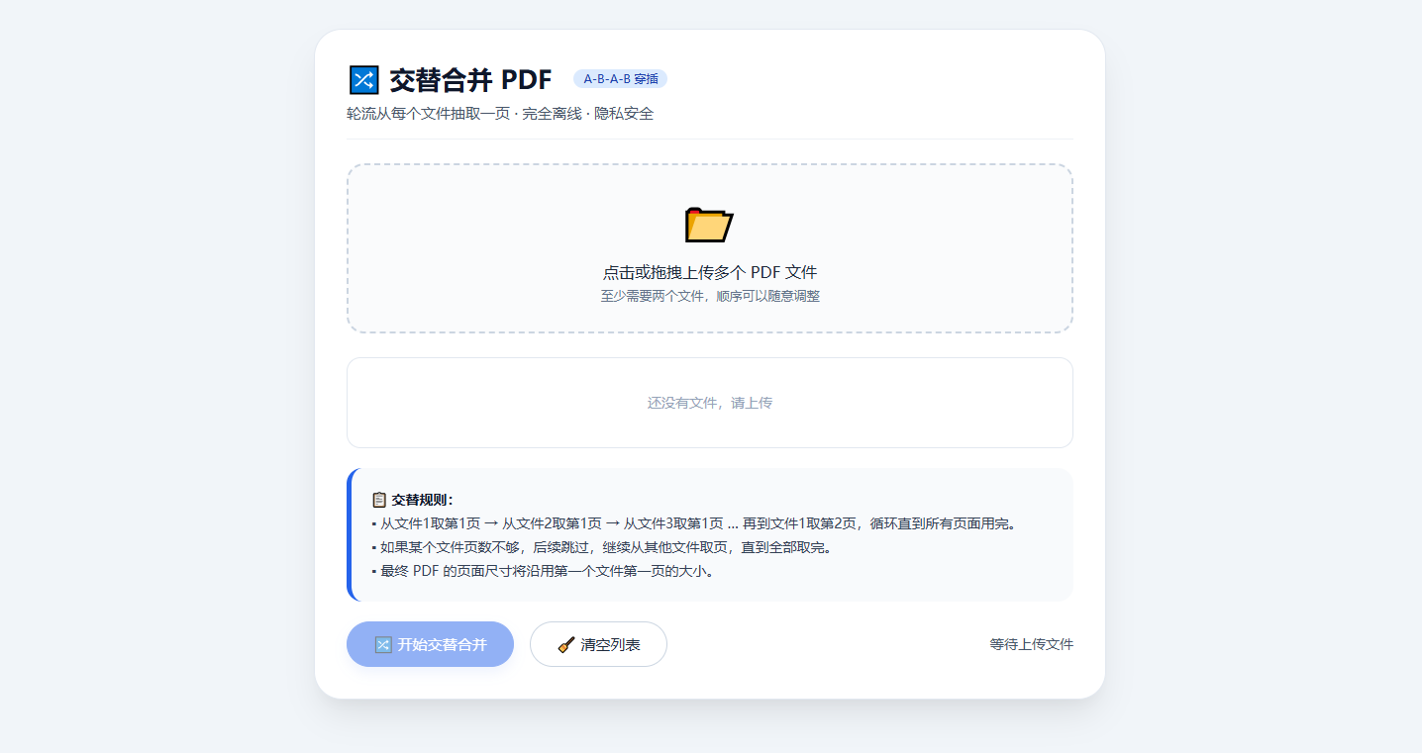Image resolution: width=1422 pixels, height=753 pixels.
Task: Start merging with 开始交替合并 button
Action: point(430,644)
